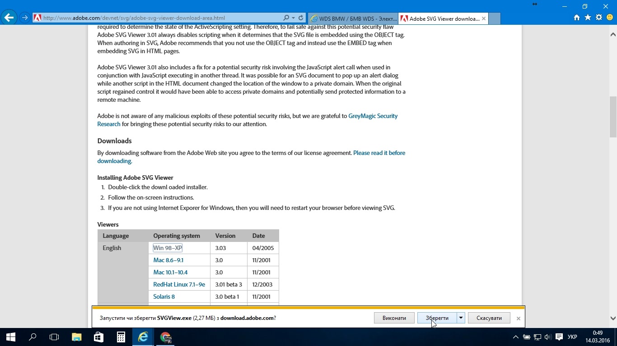Viewport: 617px width, 346px height.
Task: Open Favorites star icon
Action: pos(588,18)
